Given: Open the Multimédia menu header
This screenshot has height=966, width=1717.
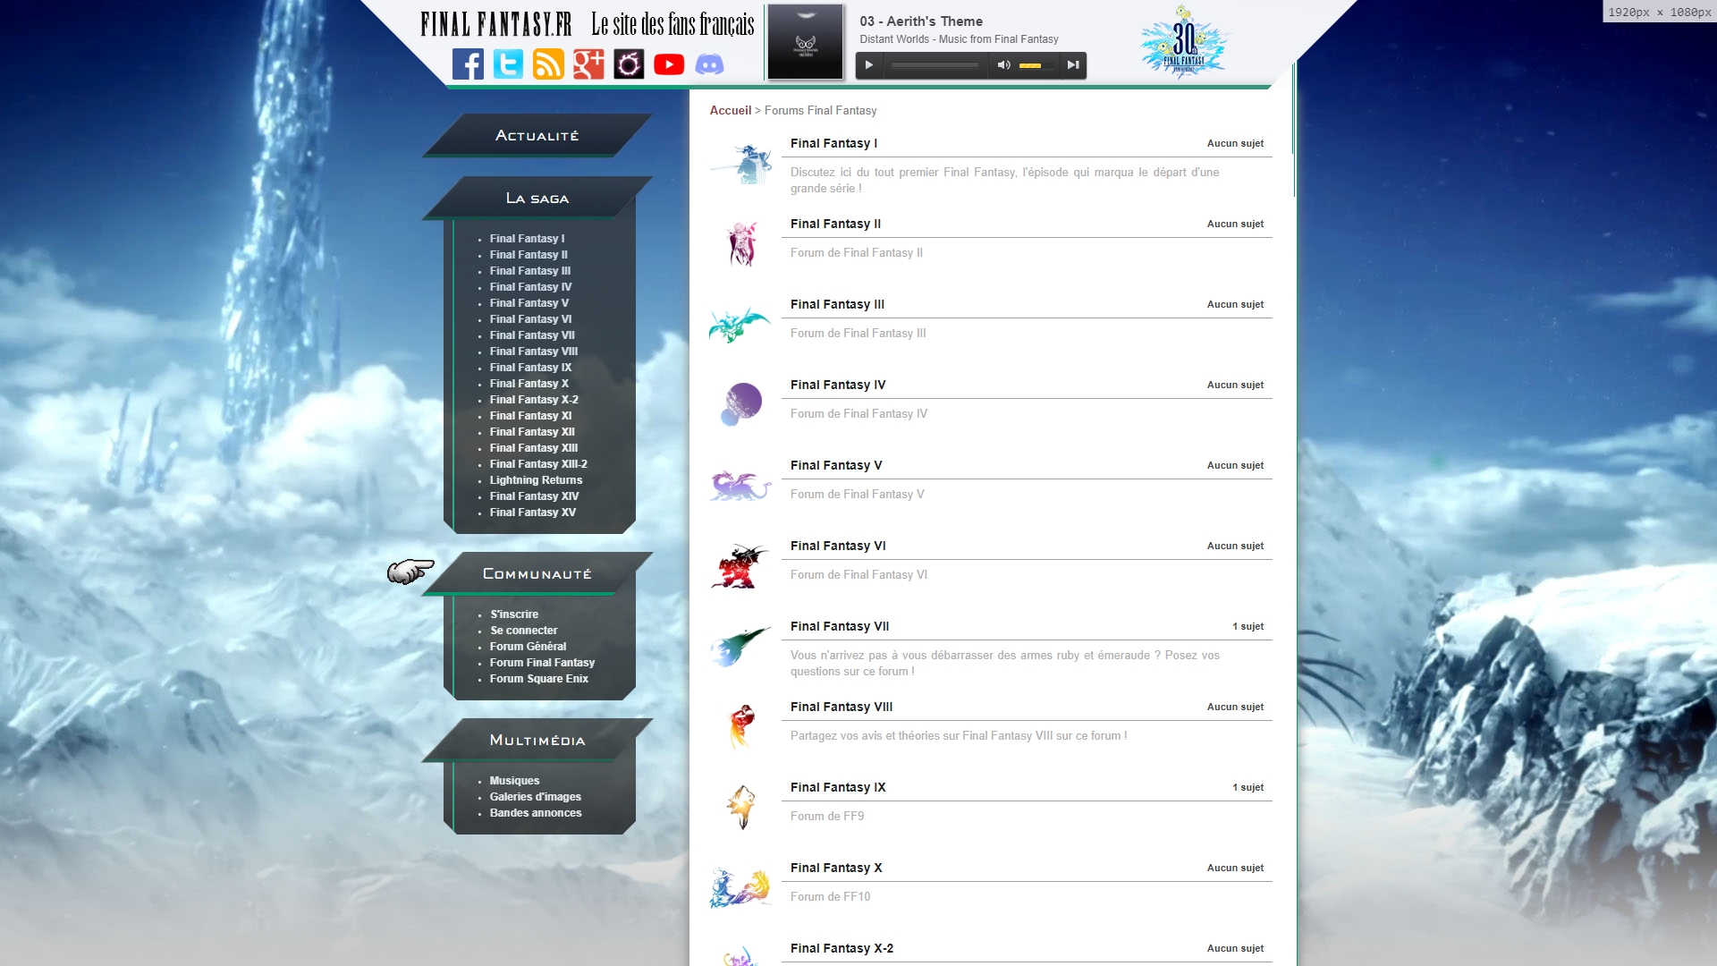Looking at the screenshot, I should 537,740.
